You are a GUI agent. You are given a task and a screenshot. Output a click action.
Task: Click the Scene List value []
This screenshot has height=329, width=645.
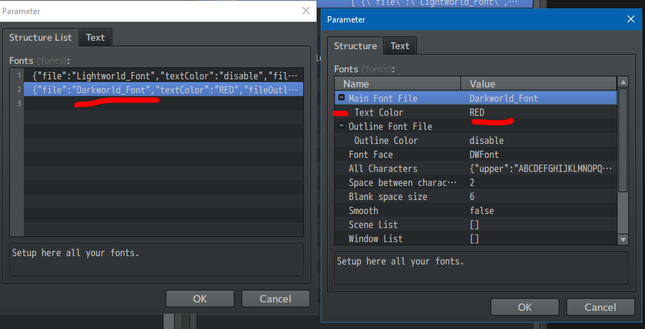point(474,224)
